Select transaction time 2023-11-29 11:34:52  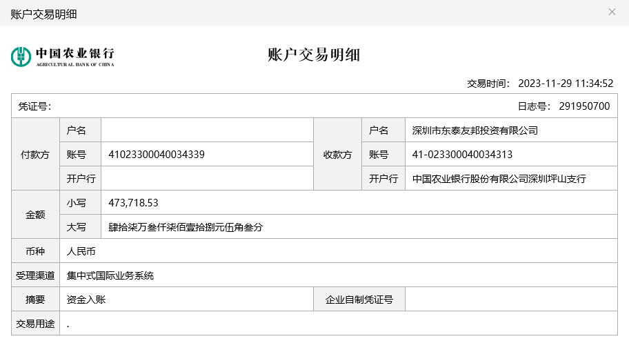[566, 84]
